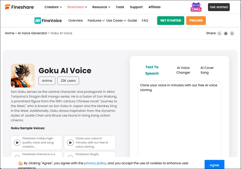Select the Text To Speech tab

[x=152, y=70]
